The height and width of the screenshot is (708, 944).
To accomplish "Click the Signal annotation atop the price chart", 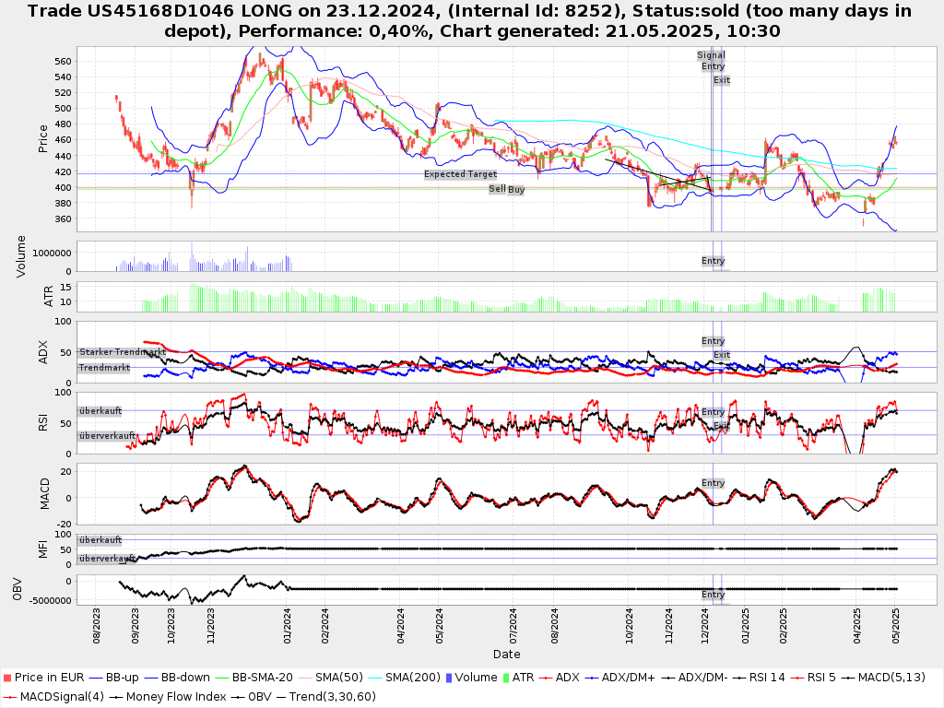I will pos(711,55).
